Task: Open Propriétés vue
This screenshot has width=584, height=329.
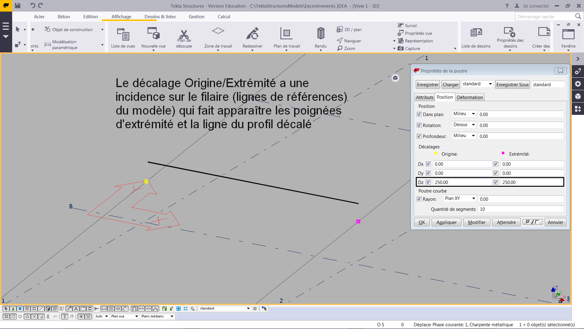Action: coord(415,33)
